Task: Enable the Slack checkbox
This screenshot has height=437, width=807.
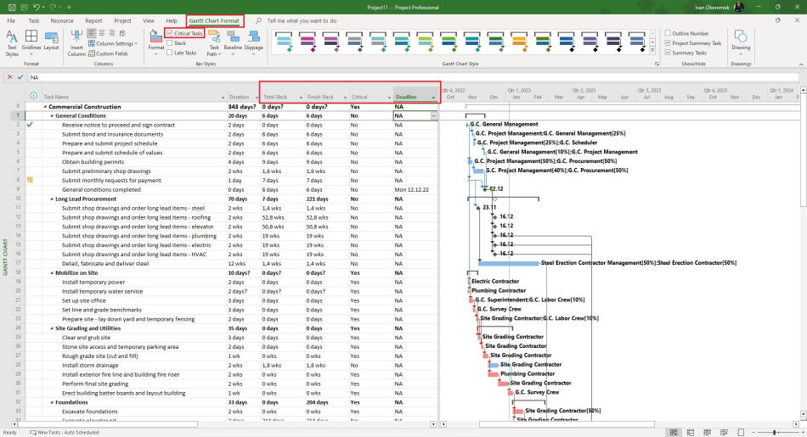Action: [x=169, y=43]
